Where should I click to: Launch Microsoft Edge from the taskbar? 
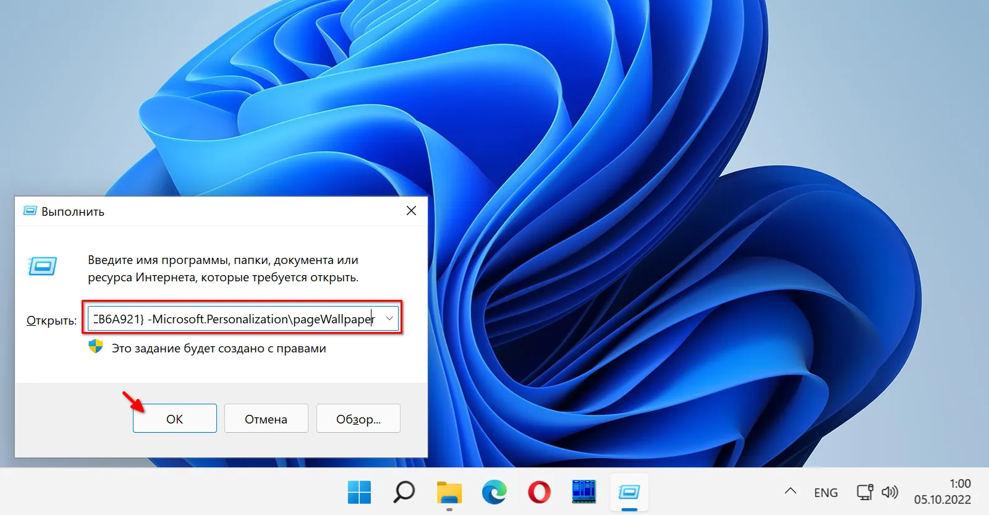point(494,492)
